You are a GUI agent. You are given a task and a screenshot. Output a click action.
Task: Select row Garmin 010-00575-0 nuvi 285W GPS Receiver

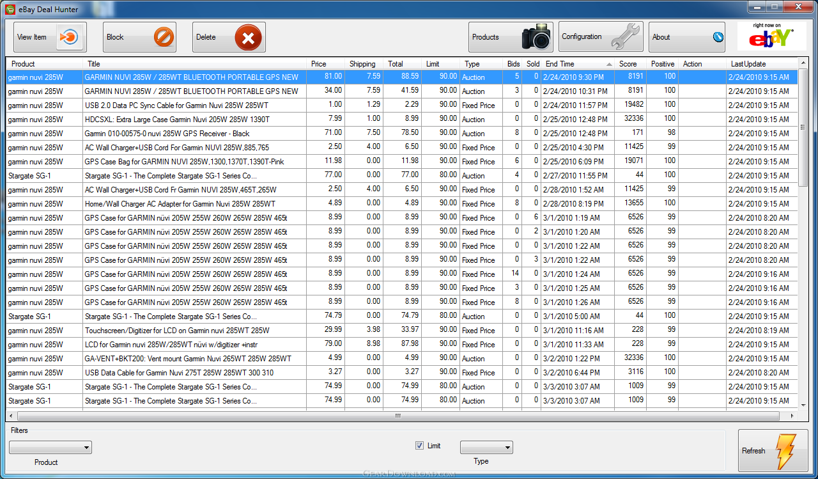[x=402, y=133]
